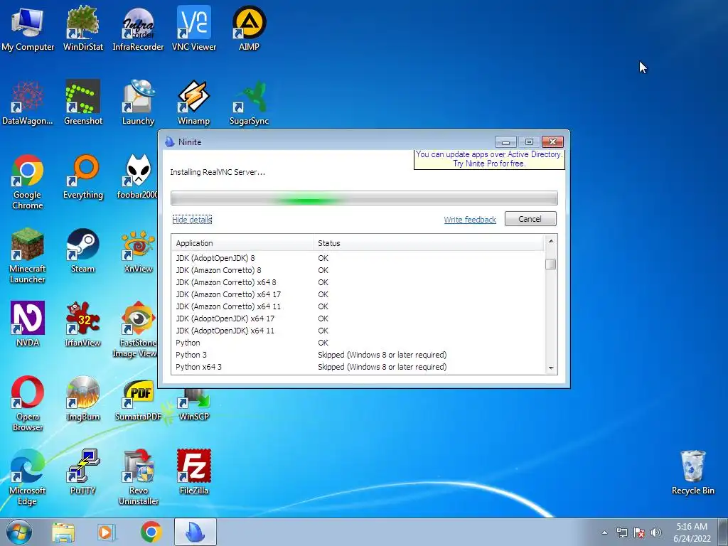Launch Greenshot from desktop

click(83, 102)
